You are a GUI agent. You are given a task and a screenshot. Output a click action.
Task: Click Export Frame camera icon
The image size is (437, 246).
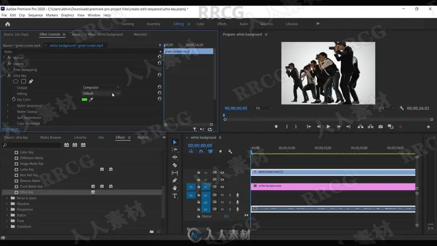381,127
